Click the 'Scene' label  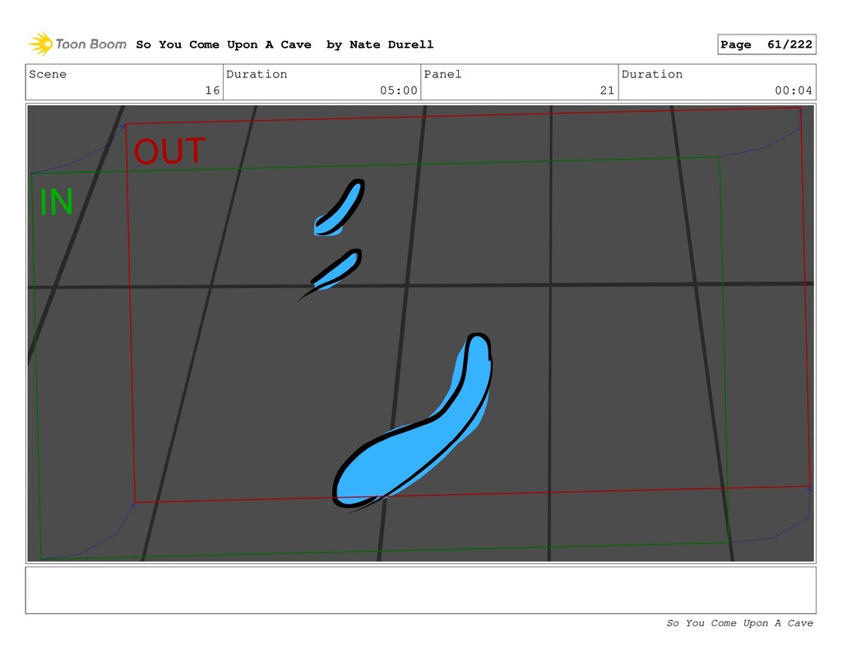(x=48, y=74)
